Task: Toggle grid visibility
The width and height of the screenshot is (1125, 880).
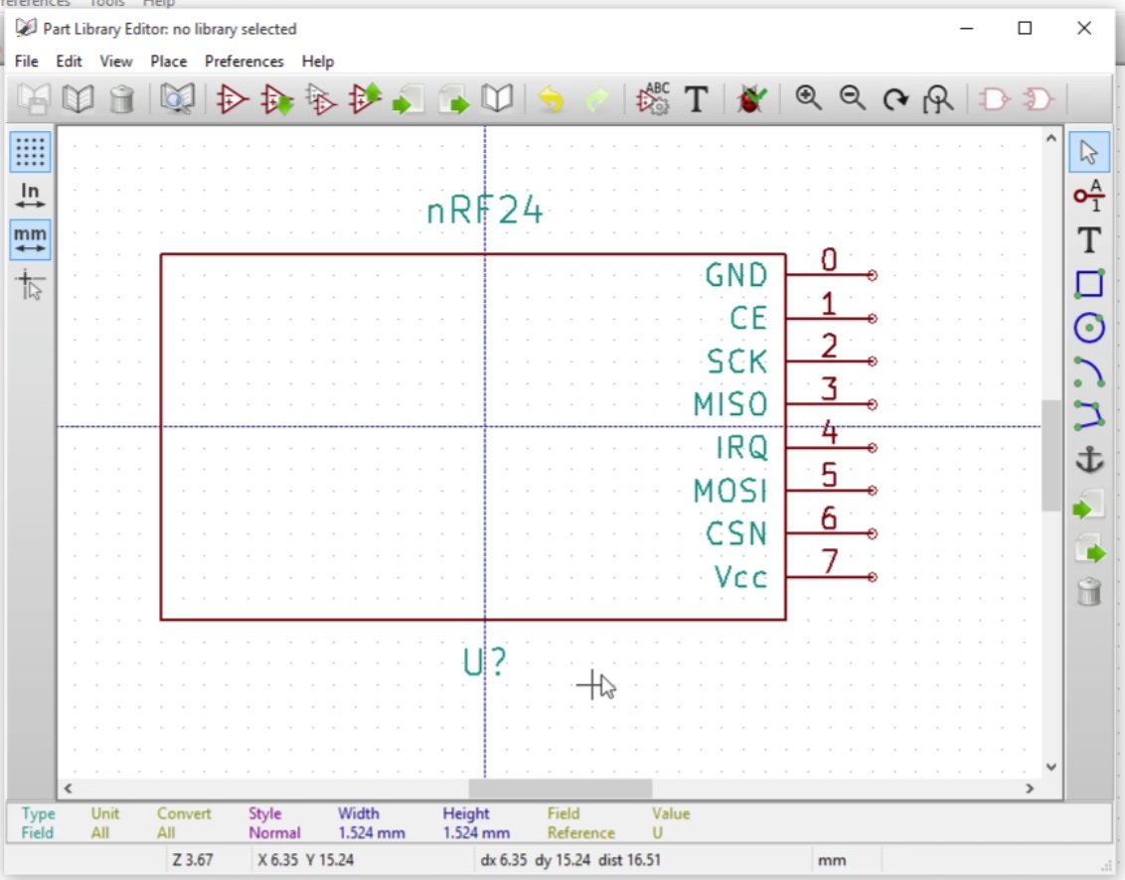Action: pyautogui.click(x=30, y=152)
